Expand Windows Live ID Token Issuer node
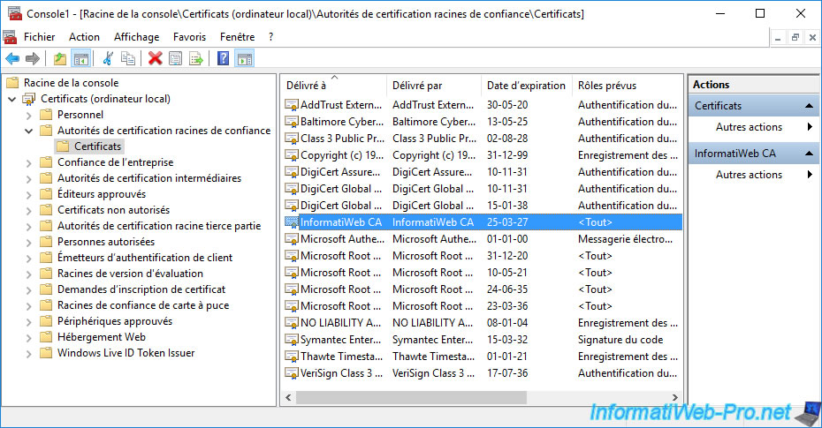This screenshot has height=428, width=822. (29, 354)
